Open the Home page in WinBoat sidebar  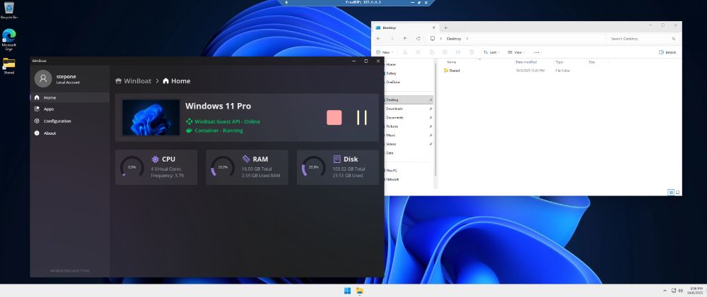coord(70,97)
